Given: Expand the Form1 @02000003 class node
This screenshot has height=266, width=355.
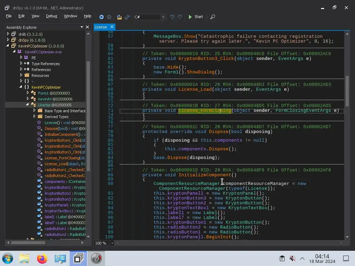Looking at the screenshot, I should [28, 93].
